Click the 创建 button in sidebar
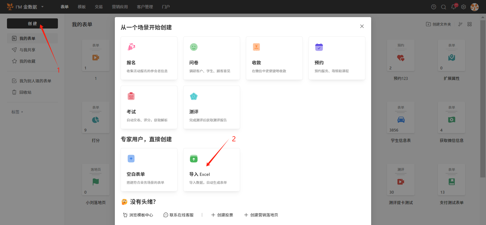Viewport: 486px width, 225px height. coord(32,23)
